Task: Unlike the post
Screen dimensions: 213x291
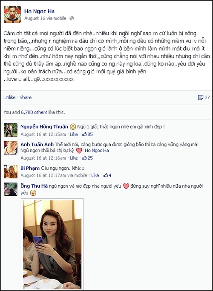Action: click(x=9, y=97)
